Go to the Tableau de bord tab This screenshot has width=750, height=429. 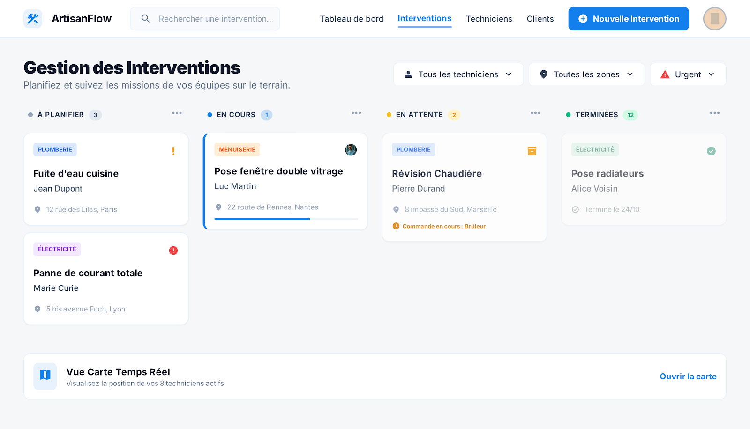click(x=352, y=19)
